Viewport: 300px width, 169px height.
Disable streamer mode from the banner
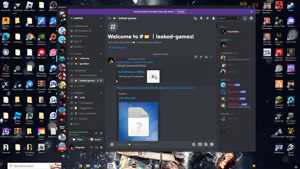point(180,12)
